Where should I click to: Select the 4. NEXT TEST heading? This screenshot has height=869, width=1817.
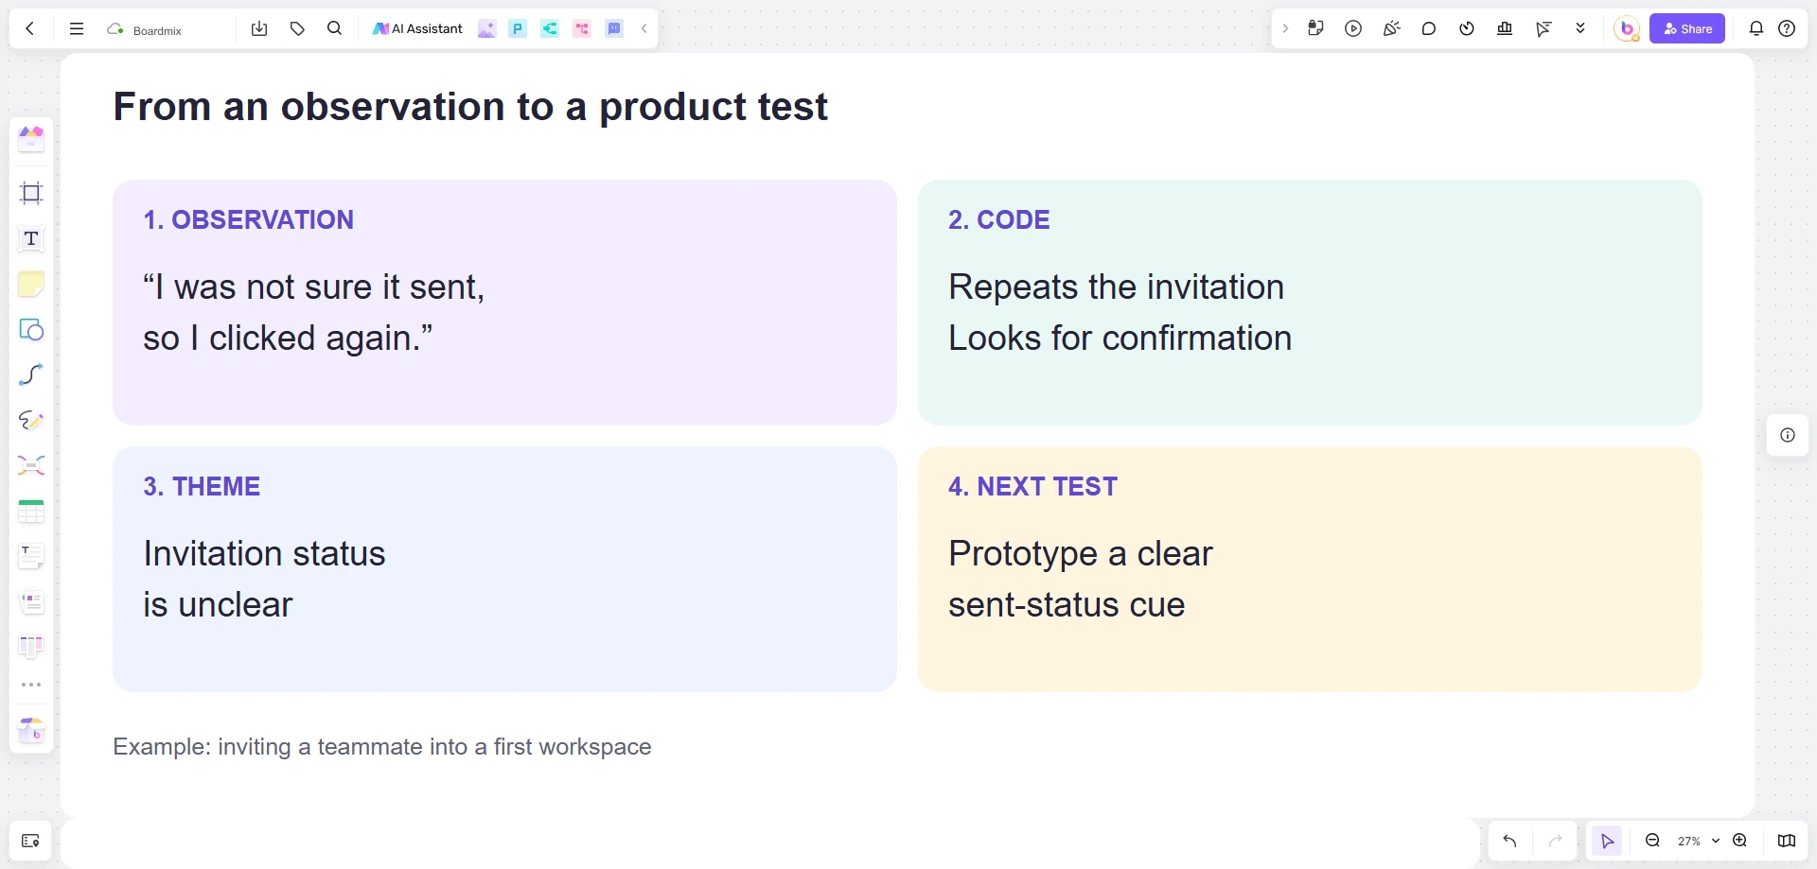coord(1032,486)
